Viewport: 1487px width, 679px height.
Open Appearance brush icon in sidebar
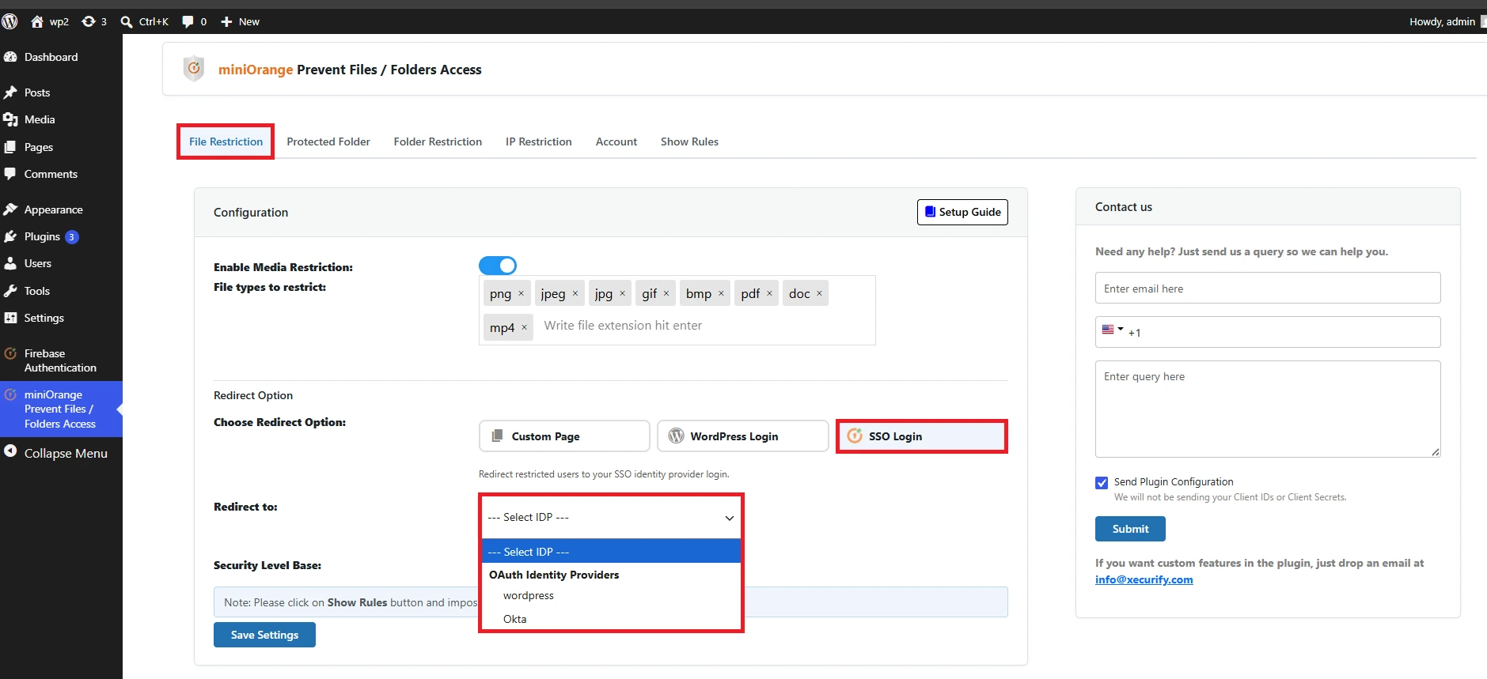[x=10, y=209]
